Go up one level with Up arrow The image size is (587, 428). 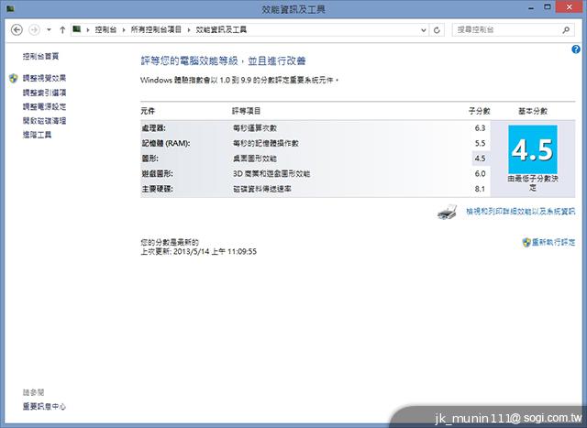click(x=62, y=30)
